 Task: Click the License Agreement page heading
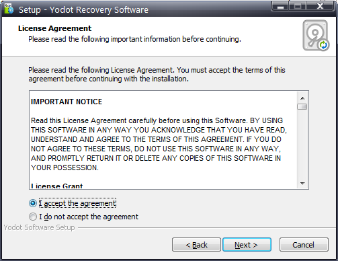[54, 28]
